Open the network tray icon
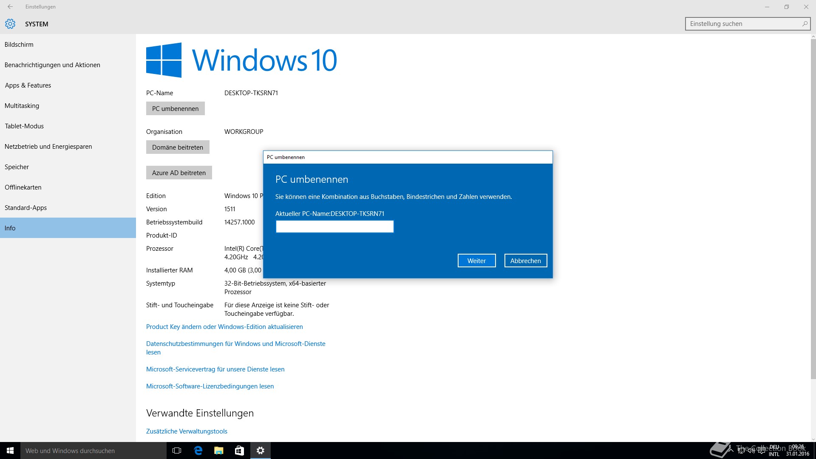 tap(742, 451)
